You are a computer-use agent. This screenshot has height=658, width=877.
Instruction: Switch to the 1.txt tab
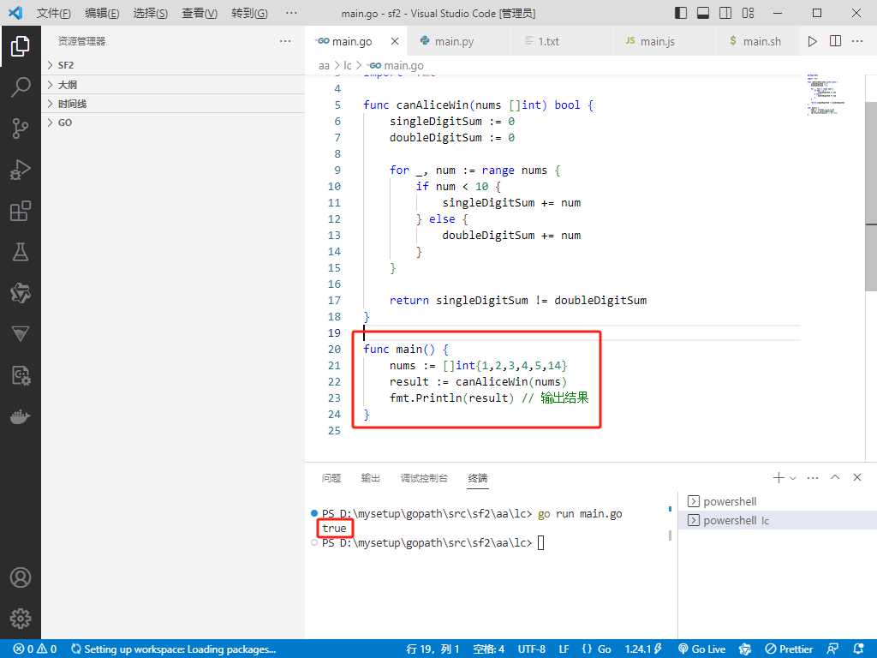tap(561, 41)
